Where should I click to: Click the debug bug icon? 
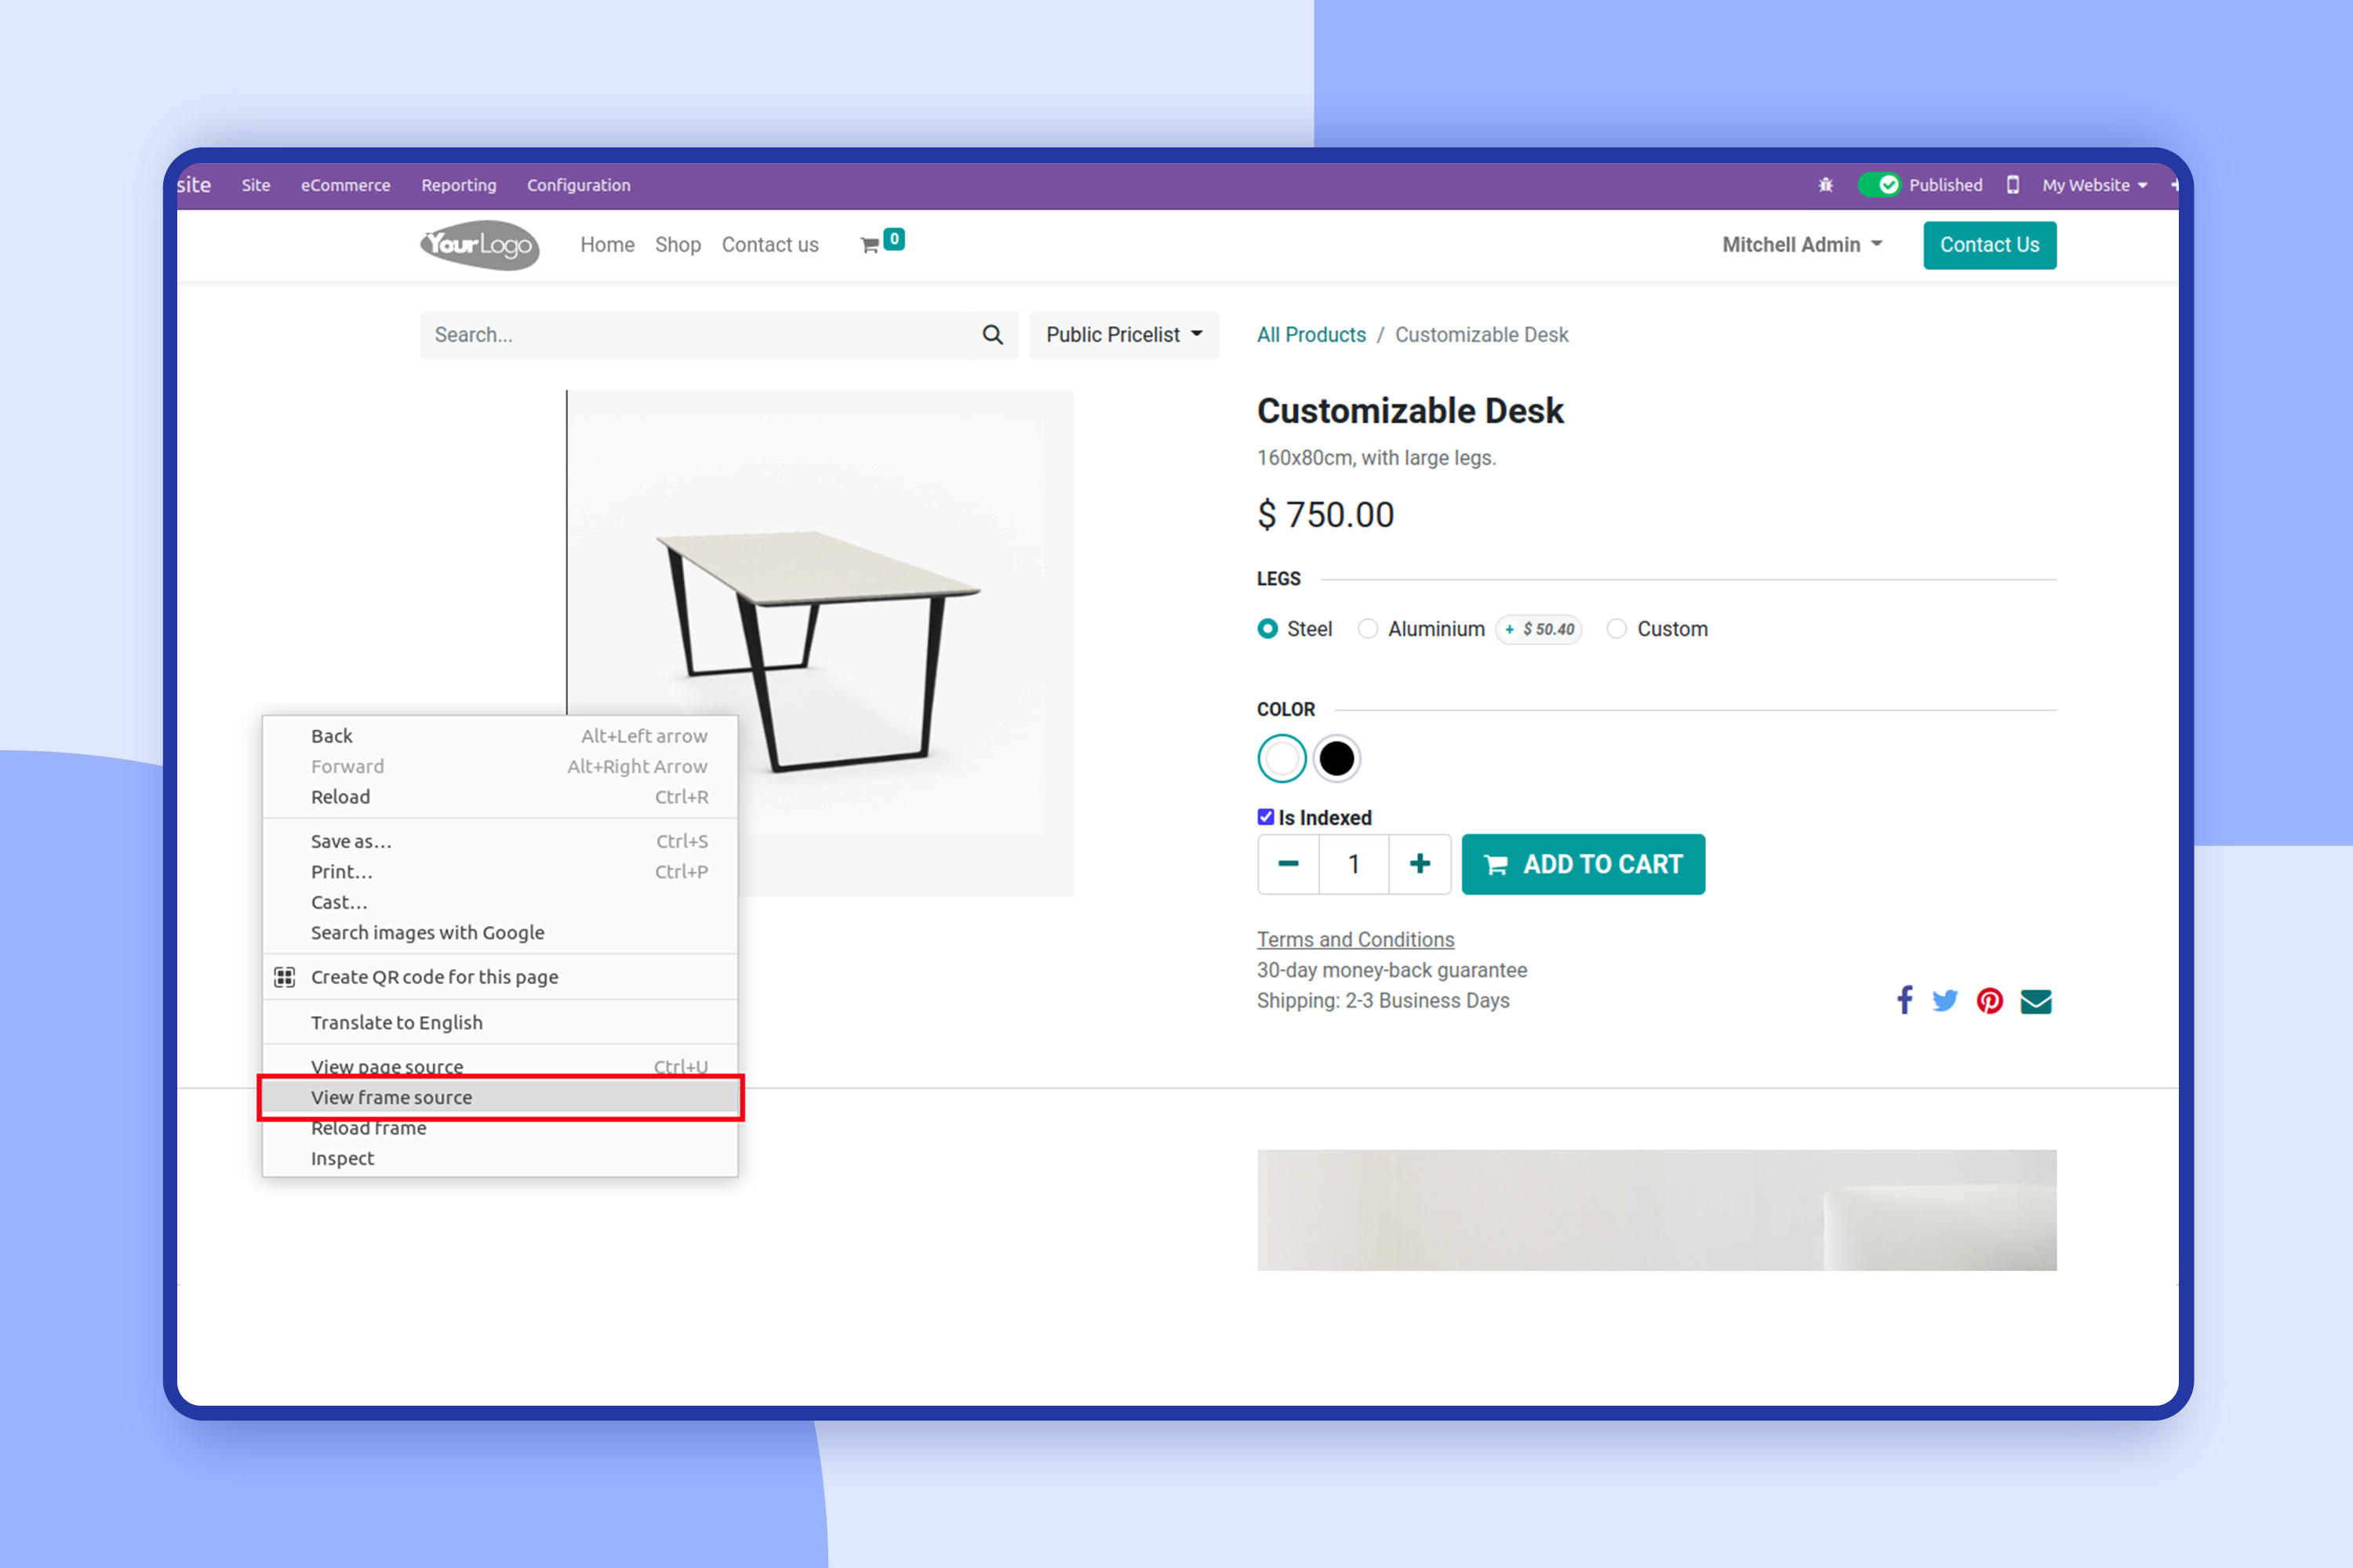coord(1826,185)
